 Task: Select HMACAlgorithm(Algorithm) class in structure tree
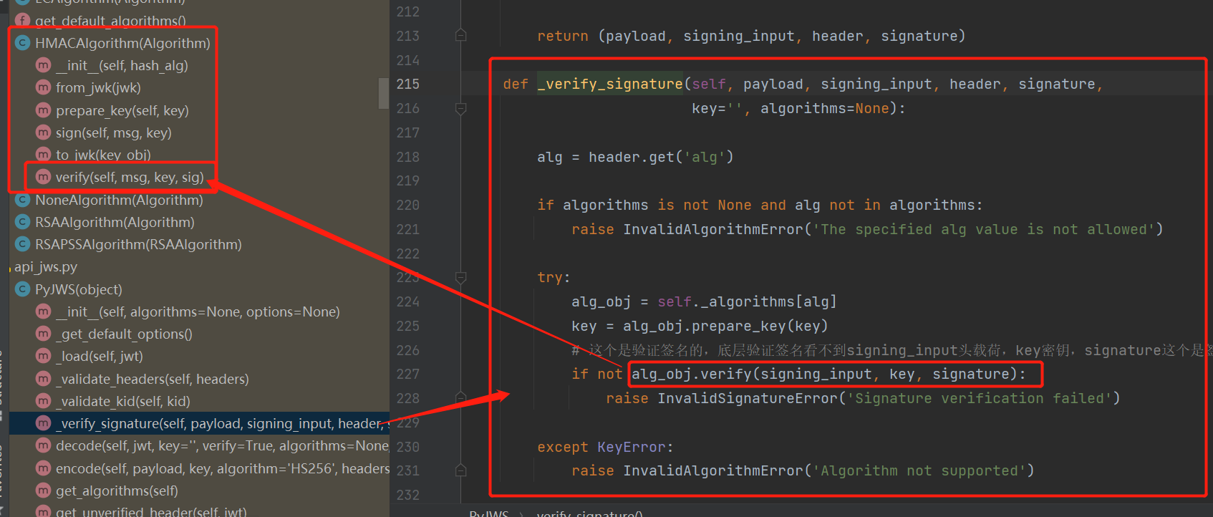point(122,43)
